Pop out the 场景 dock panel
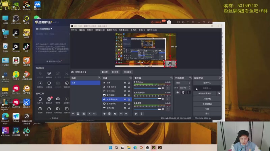Screen dimensions: 270x151 coord(99,78)
